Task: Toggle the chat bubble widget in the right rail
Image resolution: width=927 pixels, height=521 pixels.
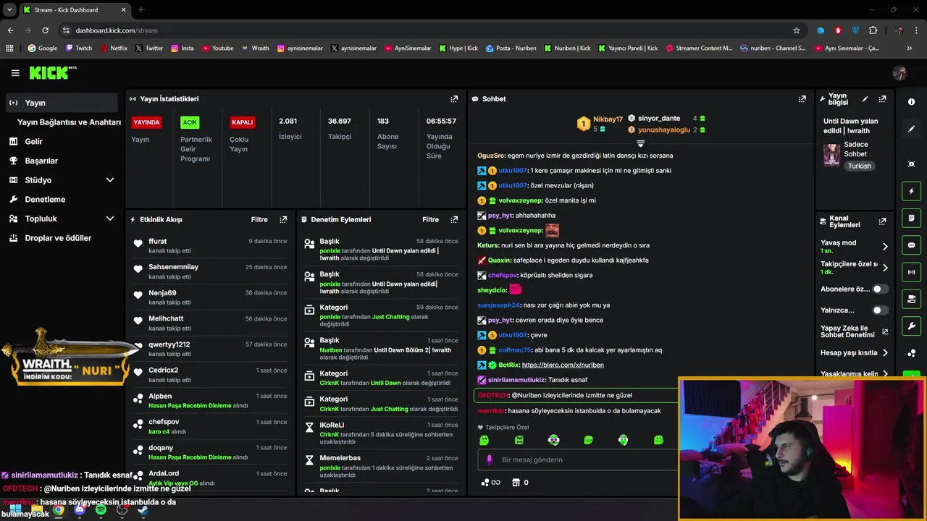Action: (911, 245)
